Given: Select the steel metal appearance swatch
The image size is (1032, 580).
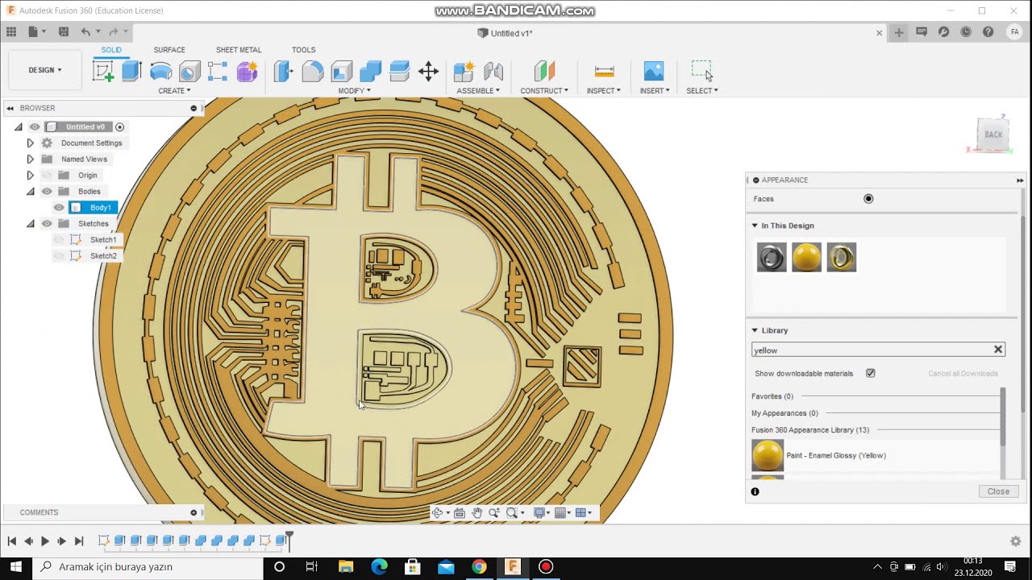Looking at the screenshot, I should (x=772, y=257).
